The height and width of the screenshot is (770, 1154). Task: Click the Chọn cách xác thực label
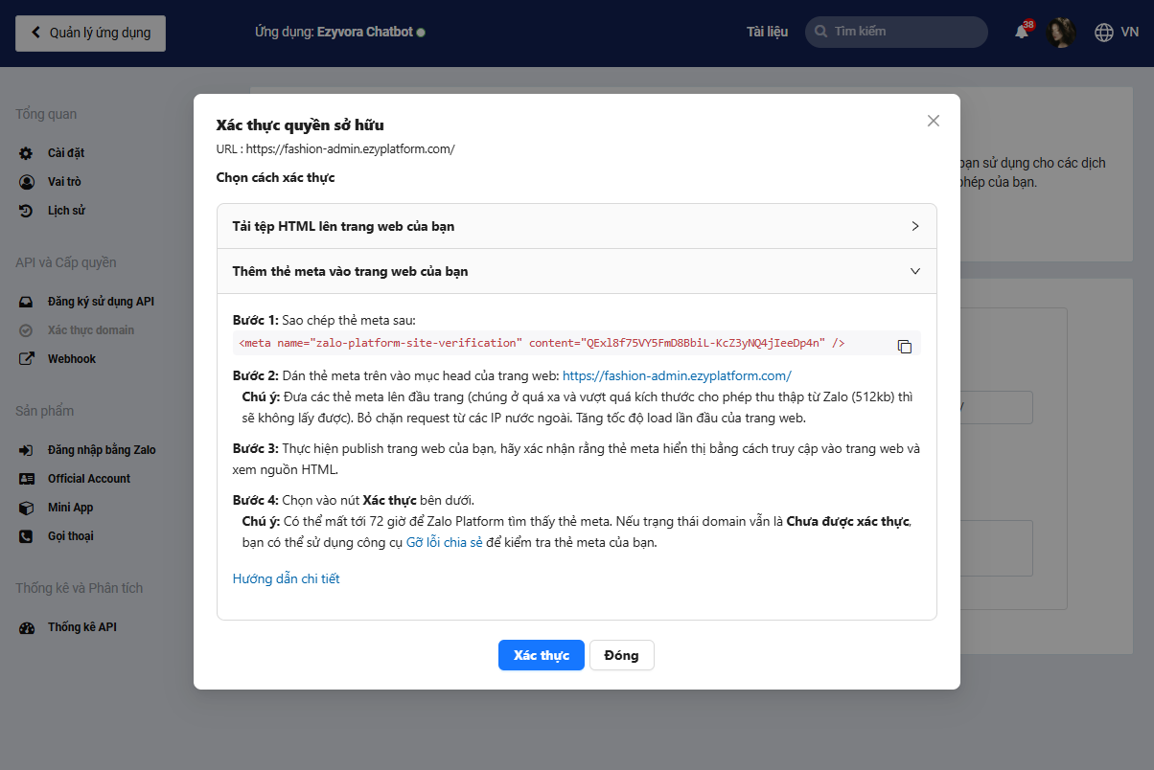pyautogui.click(x=275, y=178)
